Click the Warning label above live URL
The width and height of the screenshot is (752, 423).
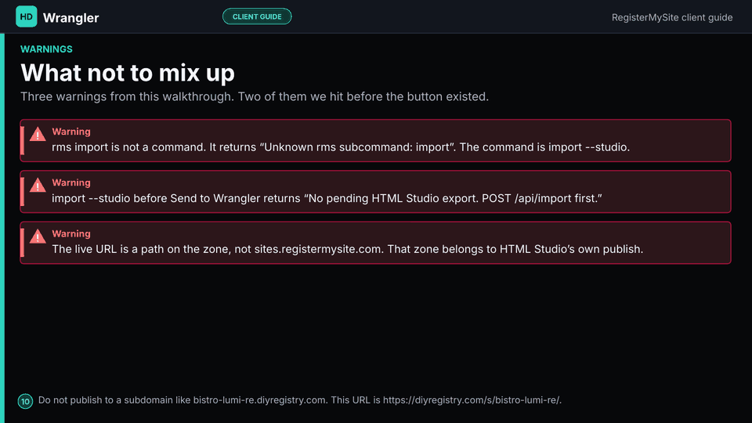[x=71, y=233]
